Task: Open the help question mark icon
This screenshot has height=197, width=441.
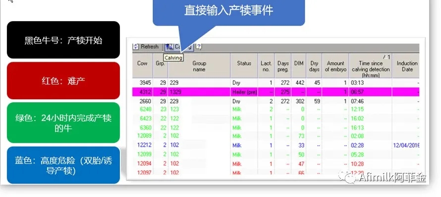Action: click(x=198, y=46)
